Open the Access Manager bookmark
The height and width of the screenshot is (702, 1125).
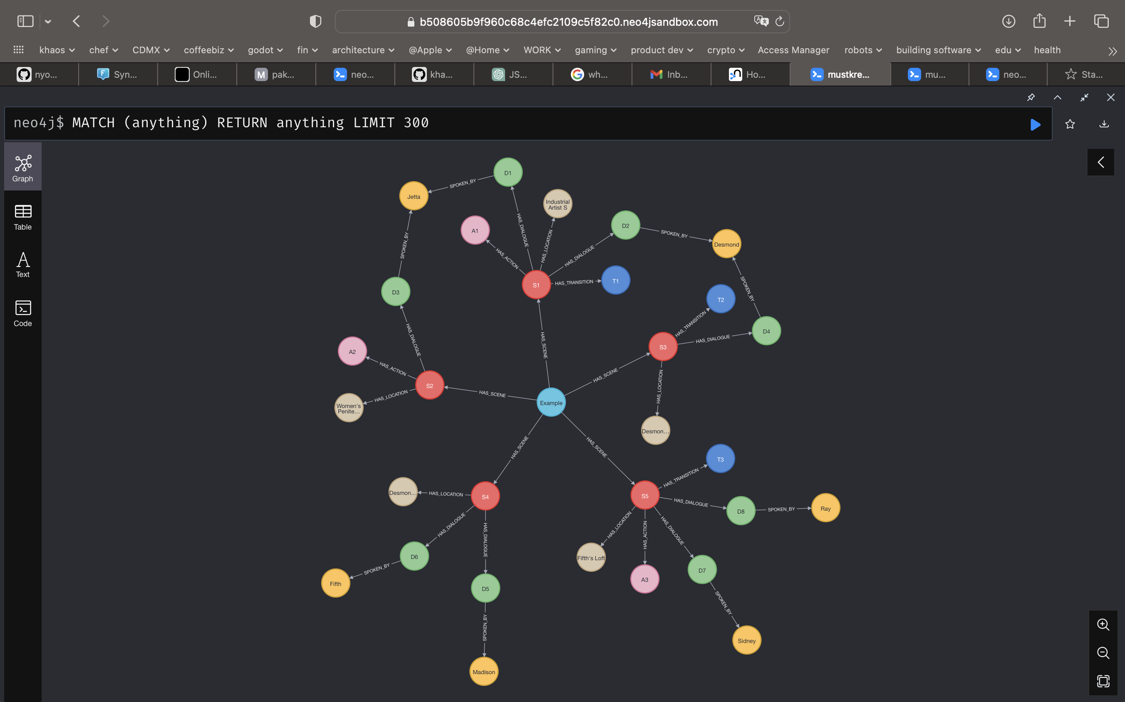(793, 50)
